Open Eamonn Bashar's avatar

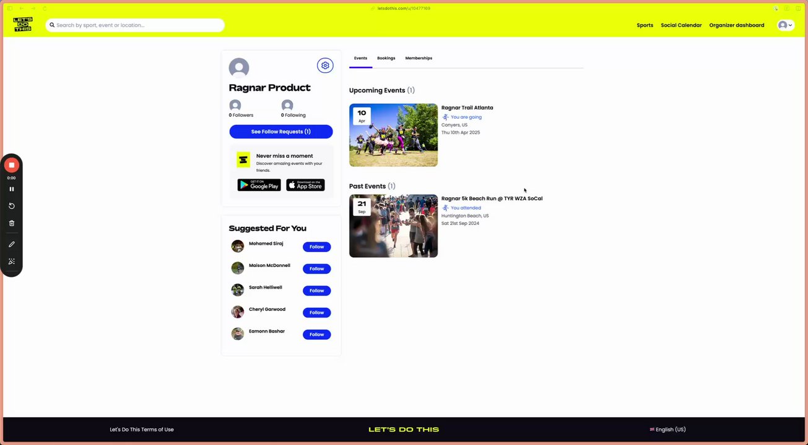click(238, 334)
